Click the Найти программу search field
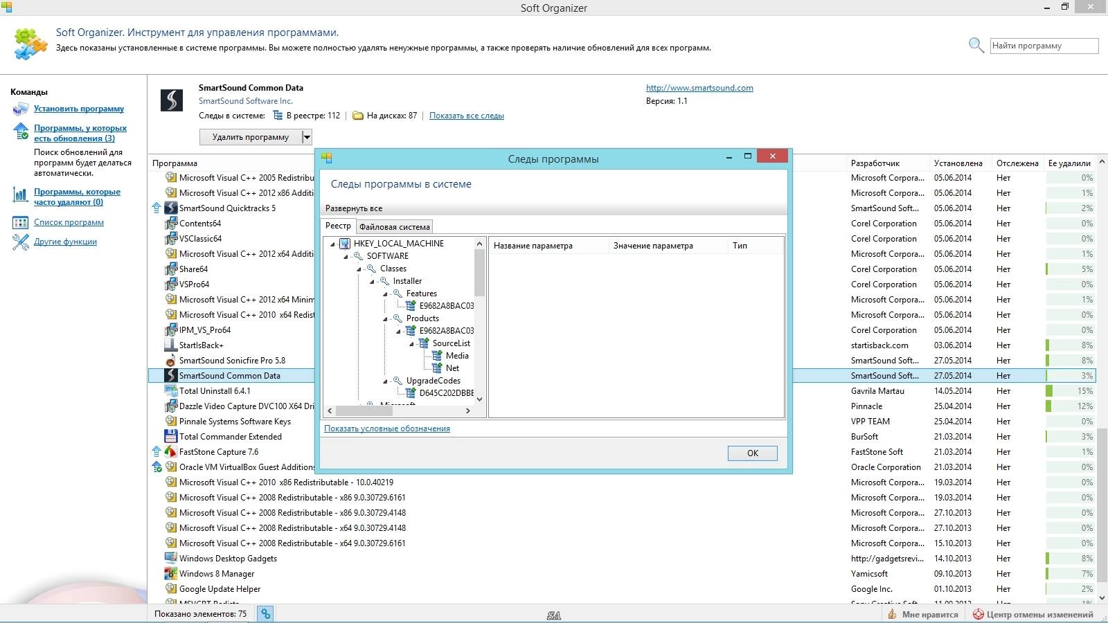Viewport: 1108px width, 623px height. coord(1044,46)
